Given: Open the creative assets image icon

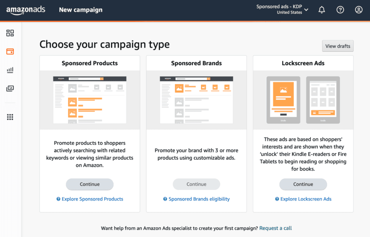Looking at the screenshot, I should tap(10, 88).
